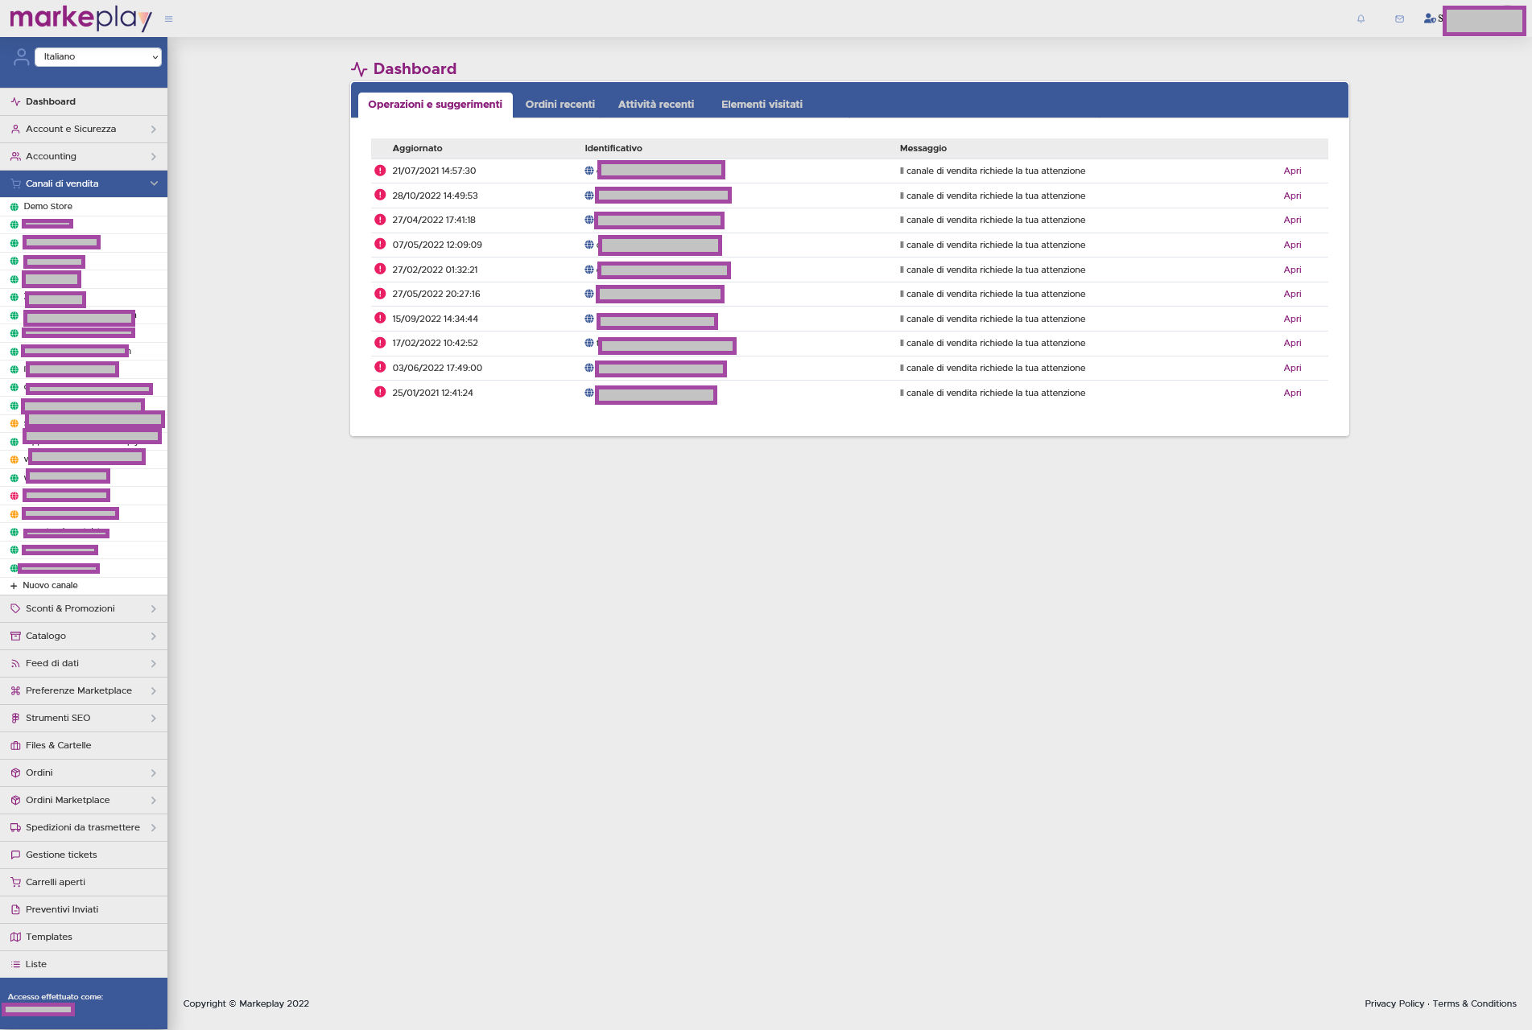This screenshot has height=1030, width=1532.
Task: Click Nuovo canale to add a channel
Action: coord(48,585)
